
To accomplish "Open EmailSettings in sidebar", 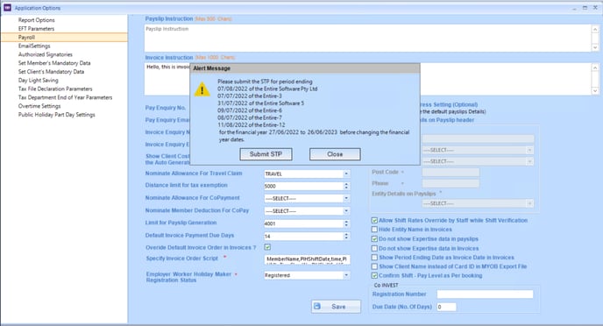I will coord(34,46).
